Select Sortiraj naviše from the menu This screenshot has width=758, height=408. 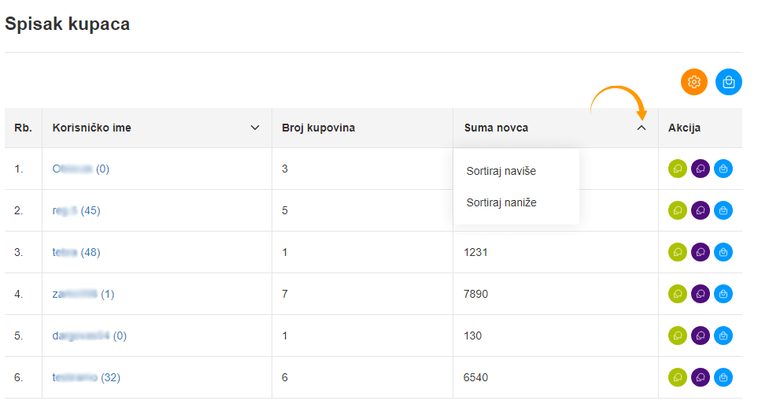pyautogui.click(x=501, y=171)
